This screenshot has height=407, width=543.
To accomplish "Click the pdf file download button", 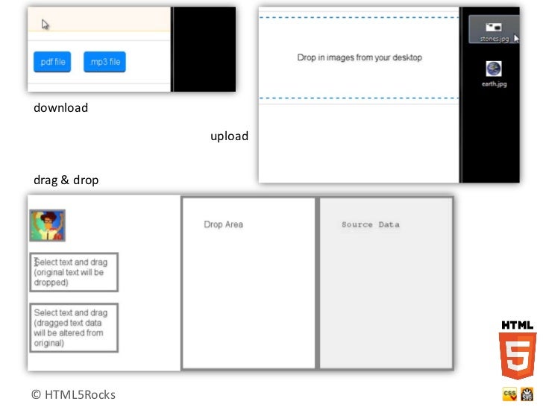I will pos(52,62).
